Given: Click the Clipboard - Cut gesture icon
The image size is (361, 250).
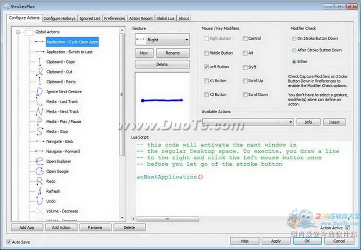Looking at the screenshot, I should point(40,72).
